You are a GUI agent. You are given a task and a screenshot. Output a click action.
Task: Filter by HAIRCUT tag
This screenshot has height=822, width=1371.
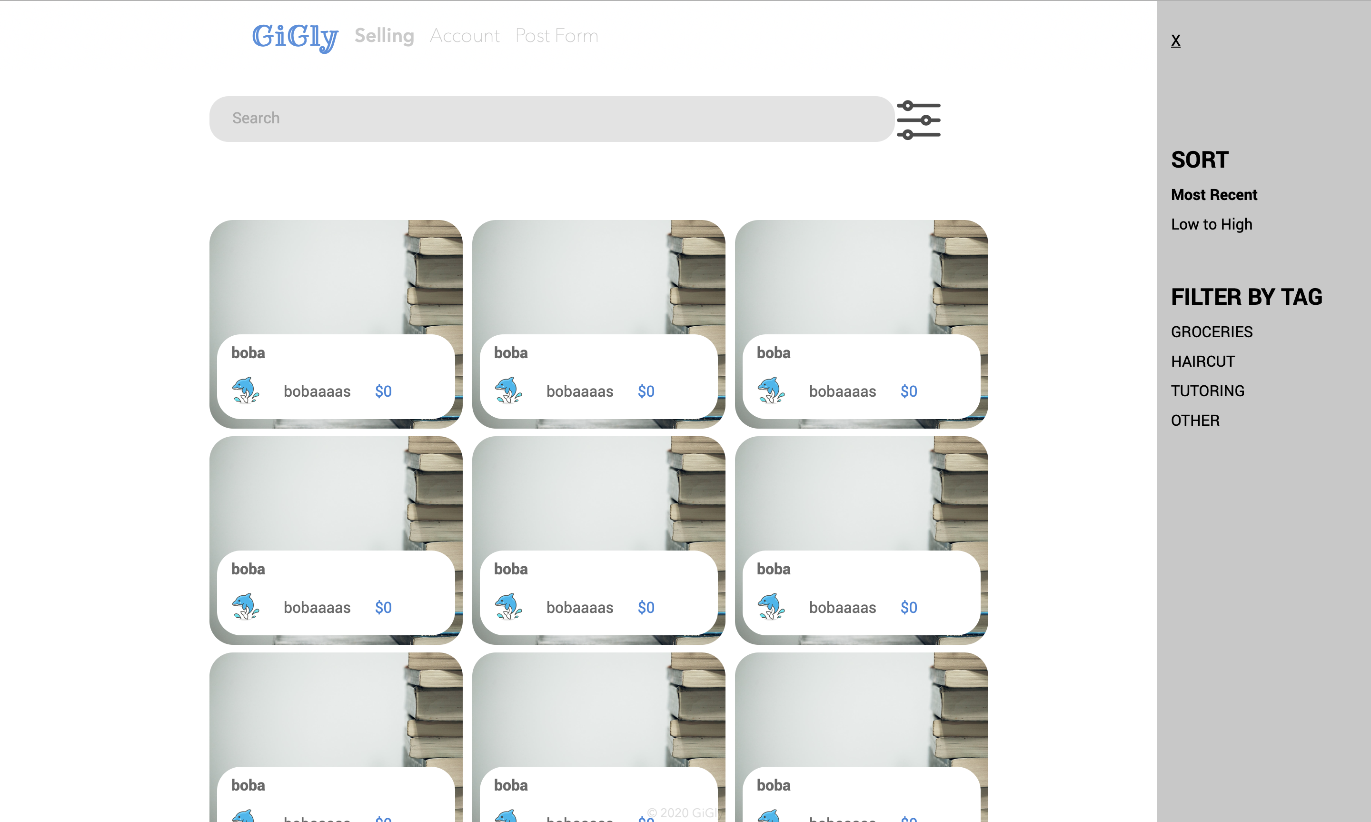1202,361
